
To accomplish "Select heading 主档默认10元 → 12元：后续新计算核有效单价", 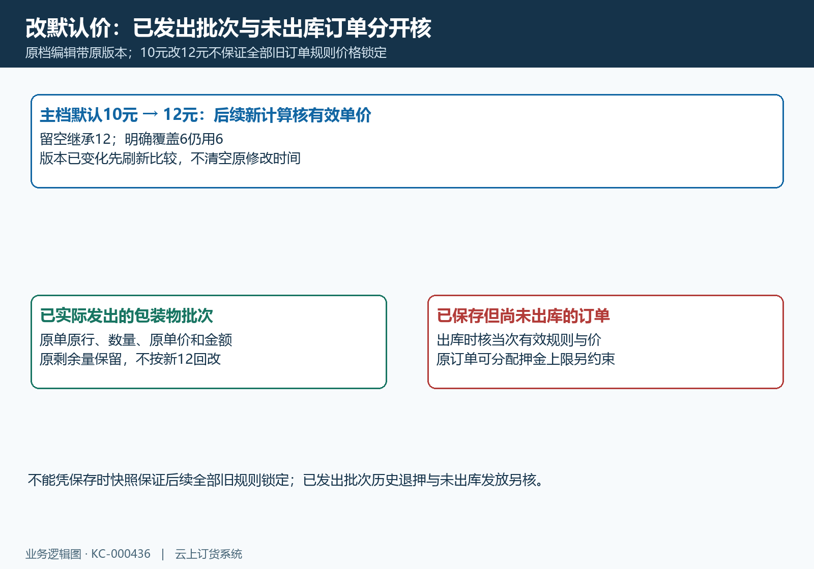I will [x=206, y=115].
